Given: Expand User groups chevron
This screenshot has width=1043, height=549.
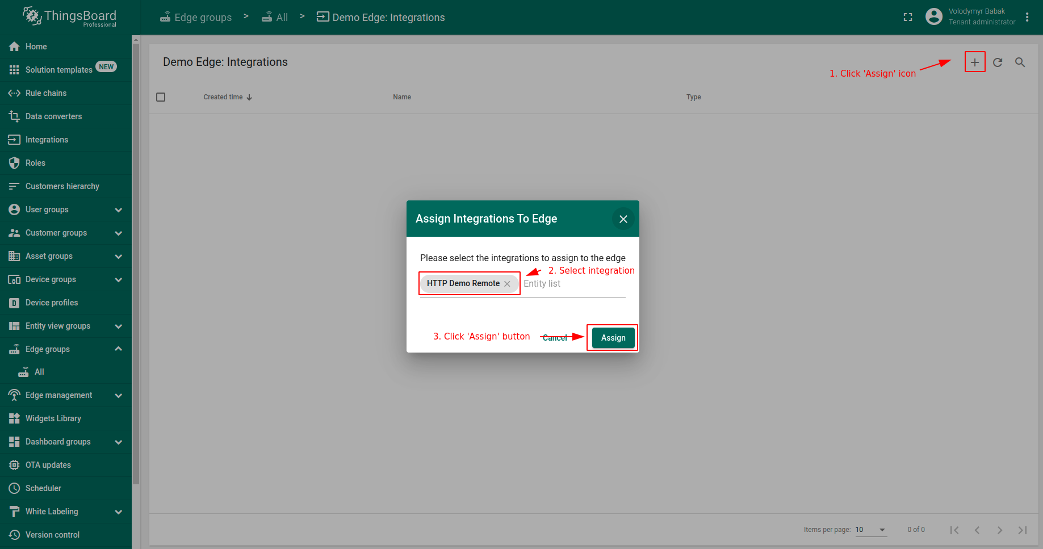Looking at the screenshot, I should coord(118,210).
